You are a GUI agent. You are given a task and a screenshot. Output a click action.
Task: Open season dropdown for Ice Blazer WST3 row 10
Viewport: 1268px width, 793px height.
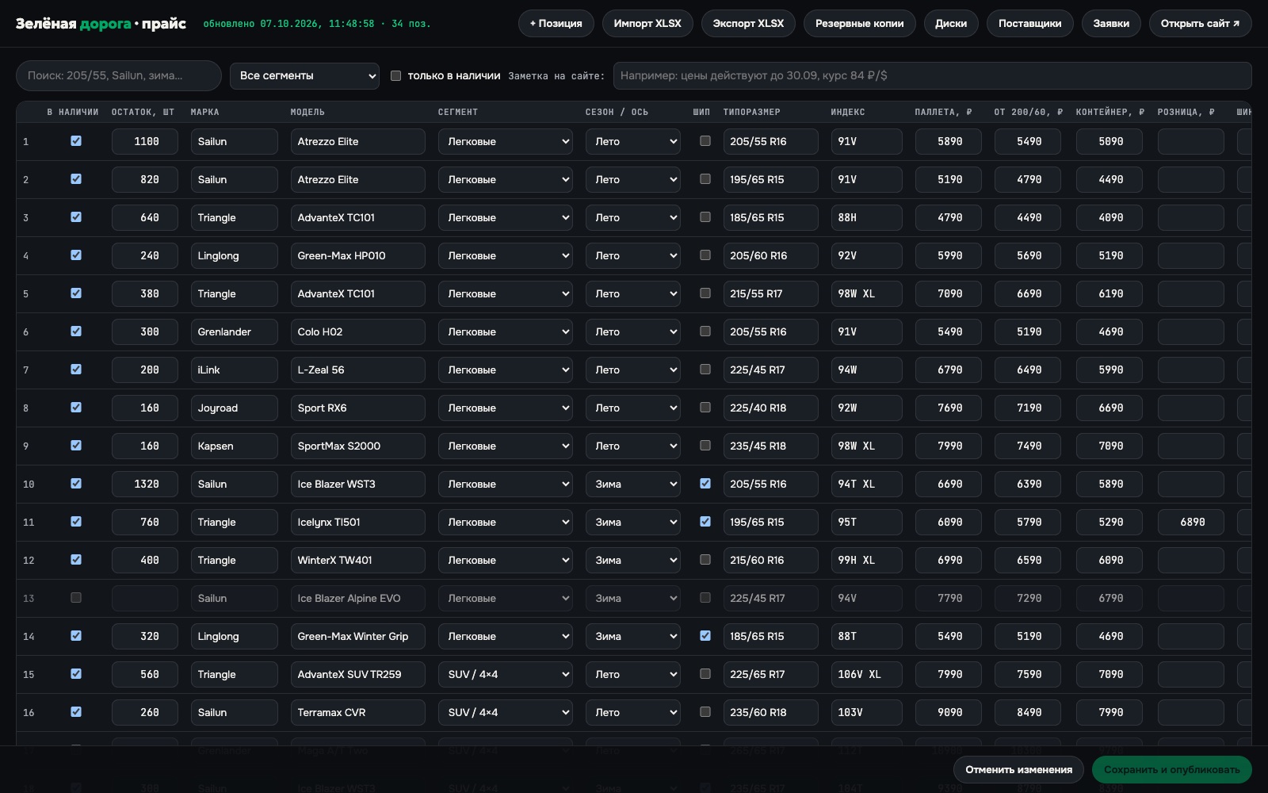click(x=633, y=484)
